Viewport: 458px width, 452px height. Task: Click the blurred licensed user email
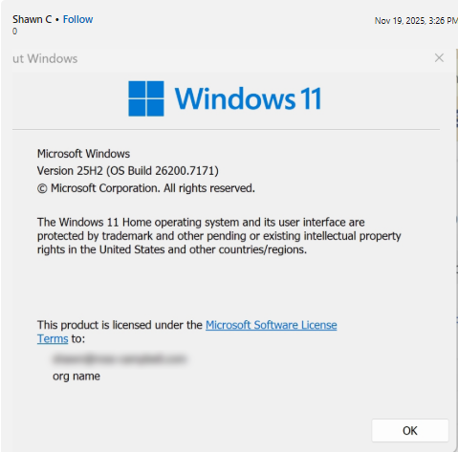120,359
